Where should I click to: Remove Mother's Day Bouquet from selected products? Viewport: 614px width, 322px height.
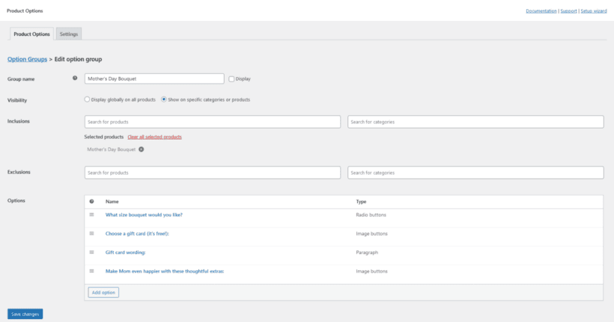141,149
